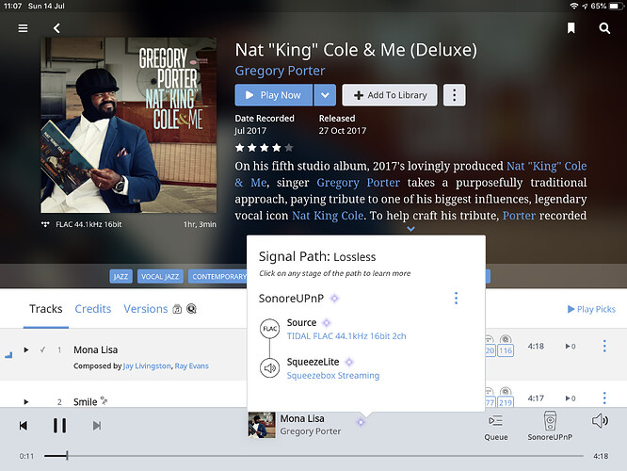This screenshot has height=471, width=627.
Task: Open SonoreUPnP signal path options menu
Action: (x=456, y=299)
